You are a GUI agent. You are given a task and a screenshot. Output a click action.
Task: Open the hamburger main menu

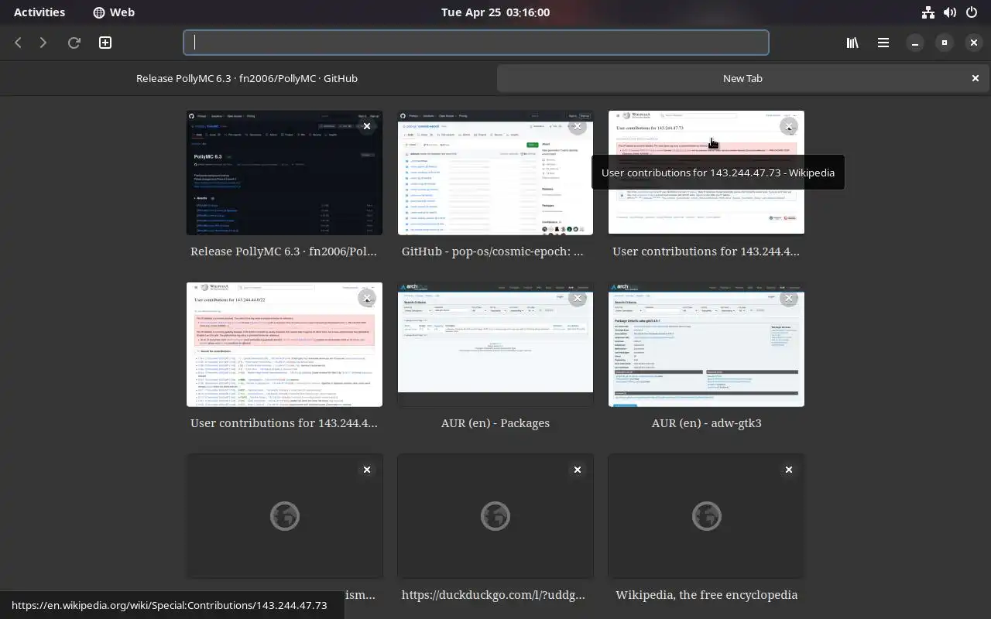click(x=883, y=43)
